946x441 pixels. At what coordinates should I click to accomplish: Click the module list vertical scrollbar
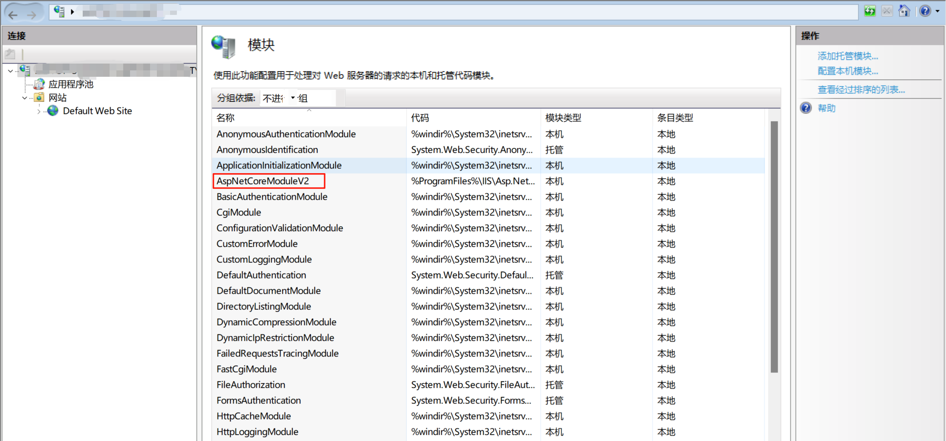(774, 247)
